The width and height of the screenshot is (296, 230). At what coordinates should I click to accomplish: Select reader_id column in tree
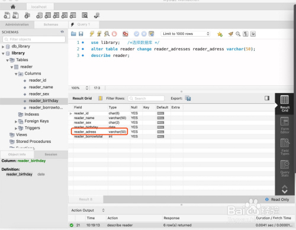pyautogui.click(x=37, y=80)
